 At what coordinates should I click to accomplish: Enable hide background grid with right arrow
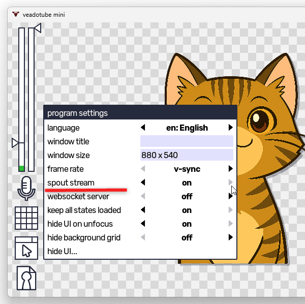coord(230,237)
